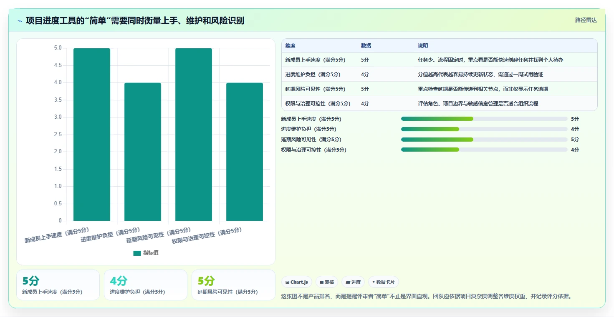
Task: Click the footer note starting 这张图不是产品排名
Action: [426, 297]
